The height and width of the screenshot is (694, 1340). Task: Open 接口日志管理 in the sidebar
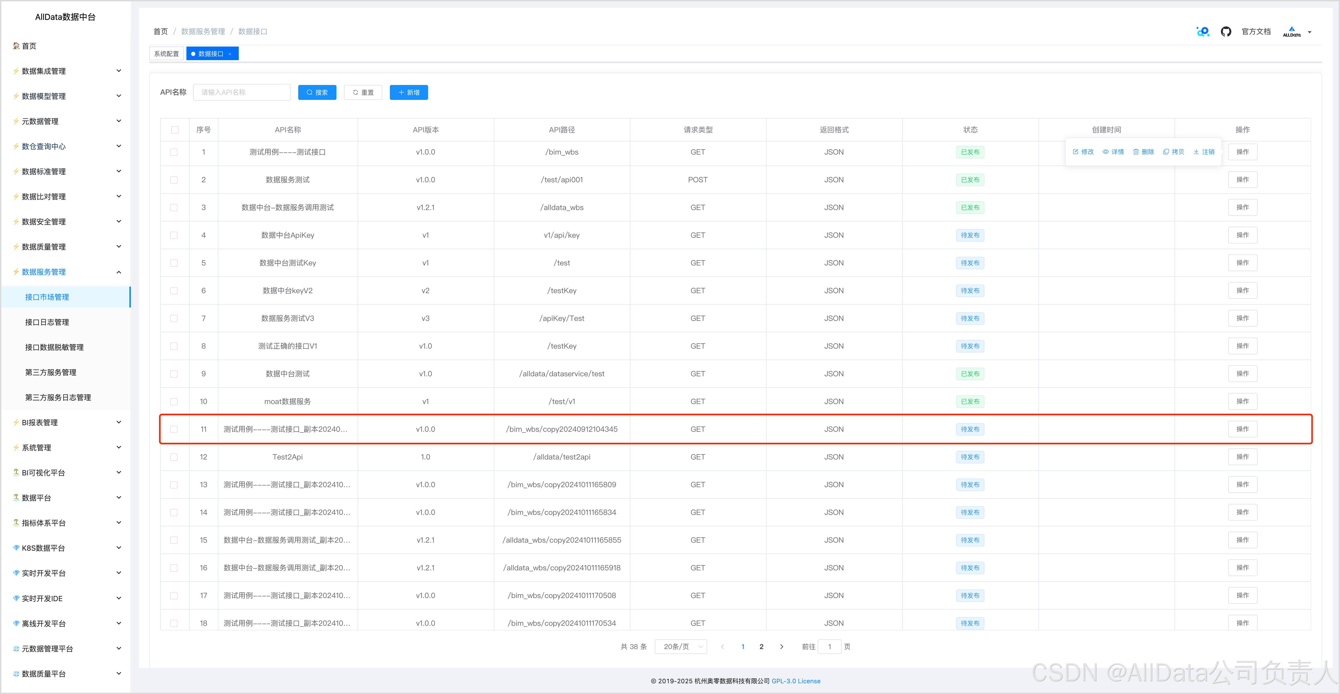(x=47, y=322)
